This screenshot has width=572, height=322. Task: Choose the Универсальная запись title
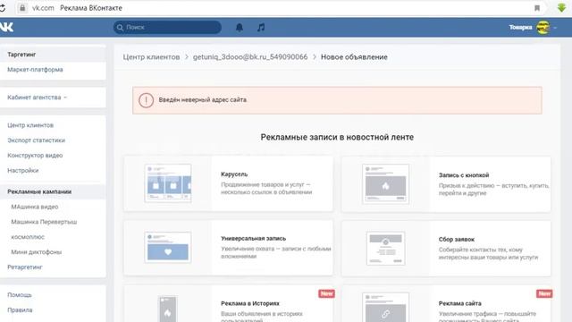click(253, 239)
